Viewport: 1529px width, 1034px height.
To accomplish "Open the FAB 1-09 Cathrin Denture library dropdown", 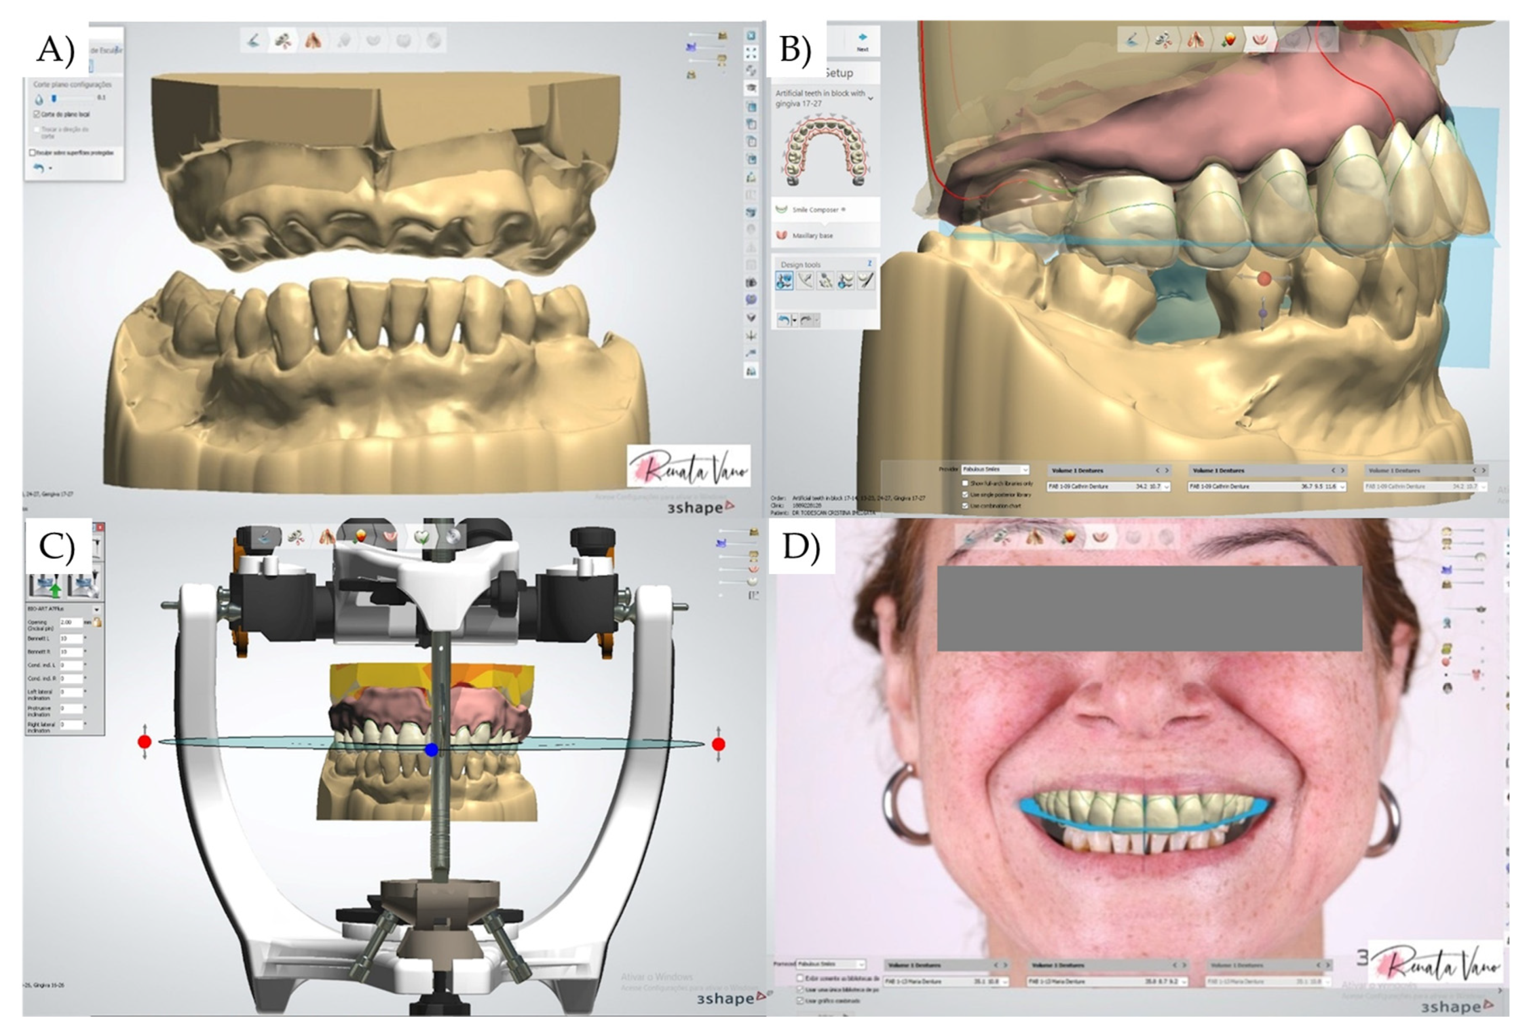I will (x=1166, y=487).
